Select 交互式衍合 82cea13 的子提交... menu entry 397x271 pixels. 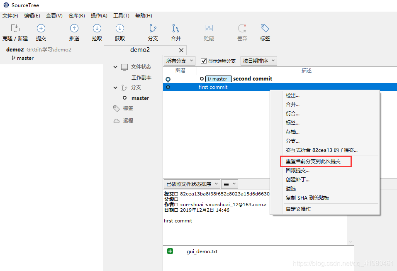(325, 150)
